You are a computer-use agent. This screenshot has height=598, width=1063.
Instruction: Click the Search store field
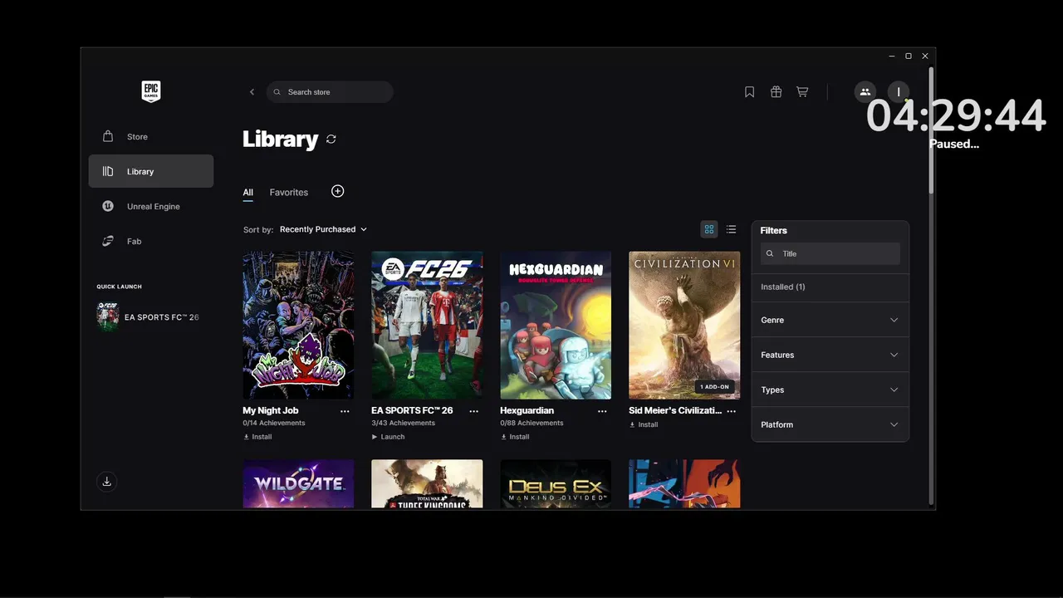(x=330, y=92)
